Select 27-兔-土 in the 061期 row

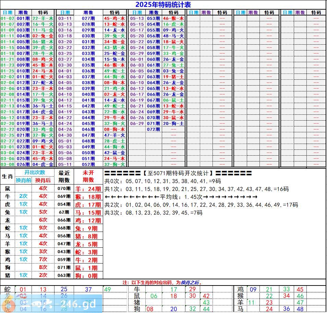pos(173,65)
